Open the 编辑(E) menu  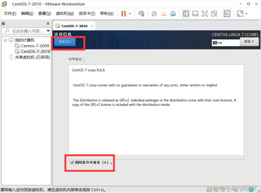point(27,14)
